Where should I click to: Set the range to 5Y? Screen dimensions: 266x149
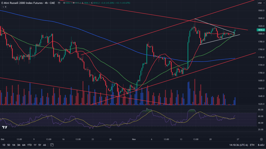(x=39, y=145)
